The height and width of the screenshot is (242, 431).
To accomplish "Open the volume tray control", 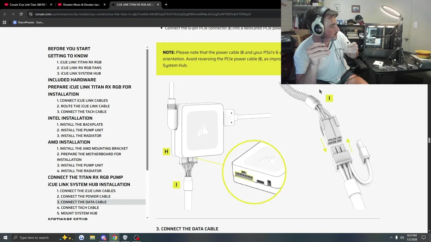I will (402, 238).
